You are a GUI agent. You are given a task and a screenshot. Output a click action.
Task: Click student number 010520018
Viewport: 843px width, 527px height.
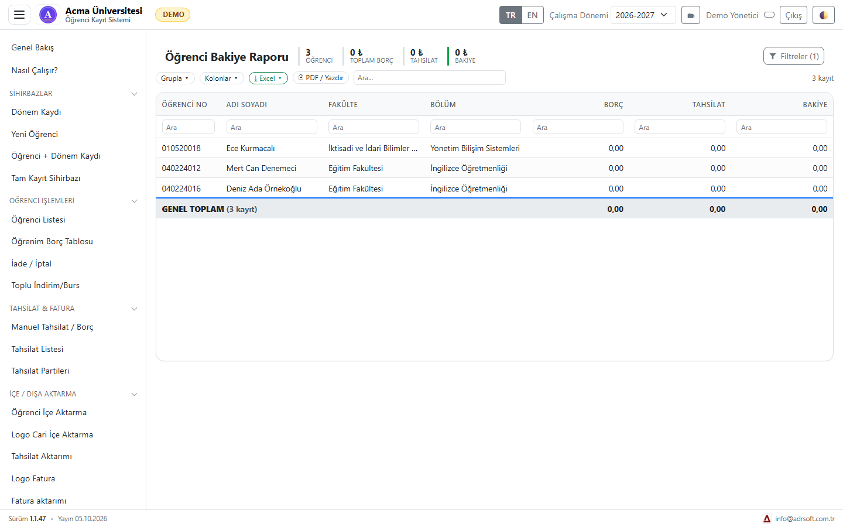181,148
